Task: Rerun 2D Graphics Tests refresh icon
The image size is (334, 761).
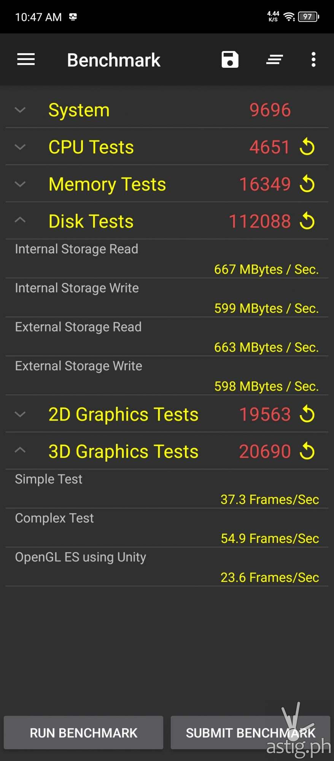Action: (x=307, y=414)
